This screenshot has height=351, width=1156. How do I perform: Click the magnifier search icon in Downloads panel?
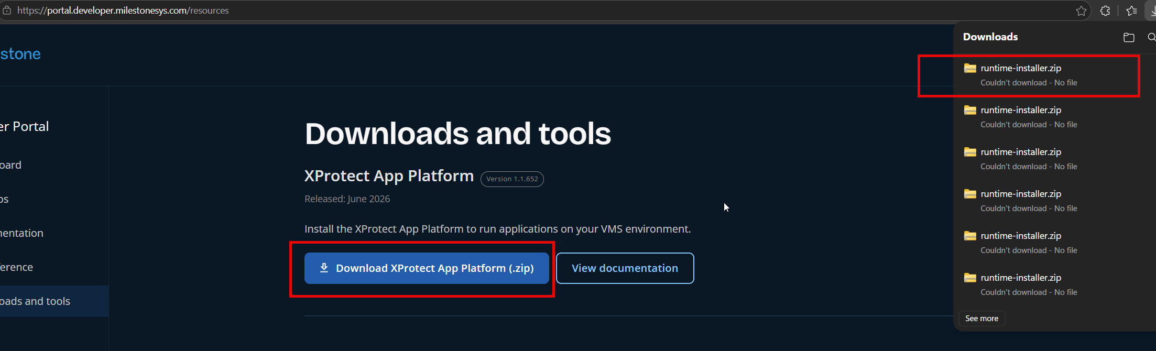(x=1151, y=37)
